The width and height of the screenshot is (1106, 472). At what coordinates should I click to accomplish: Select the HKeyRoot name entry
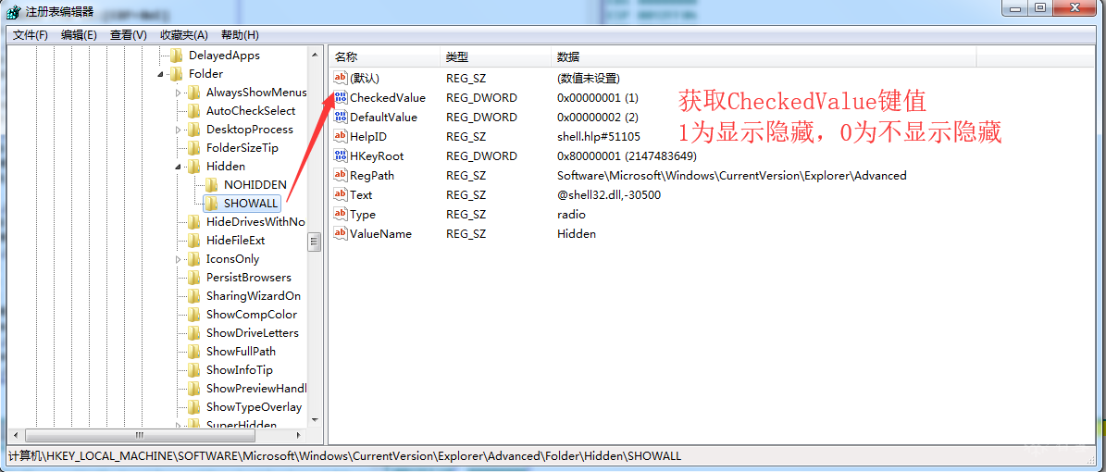click(377, 155)
